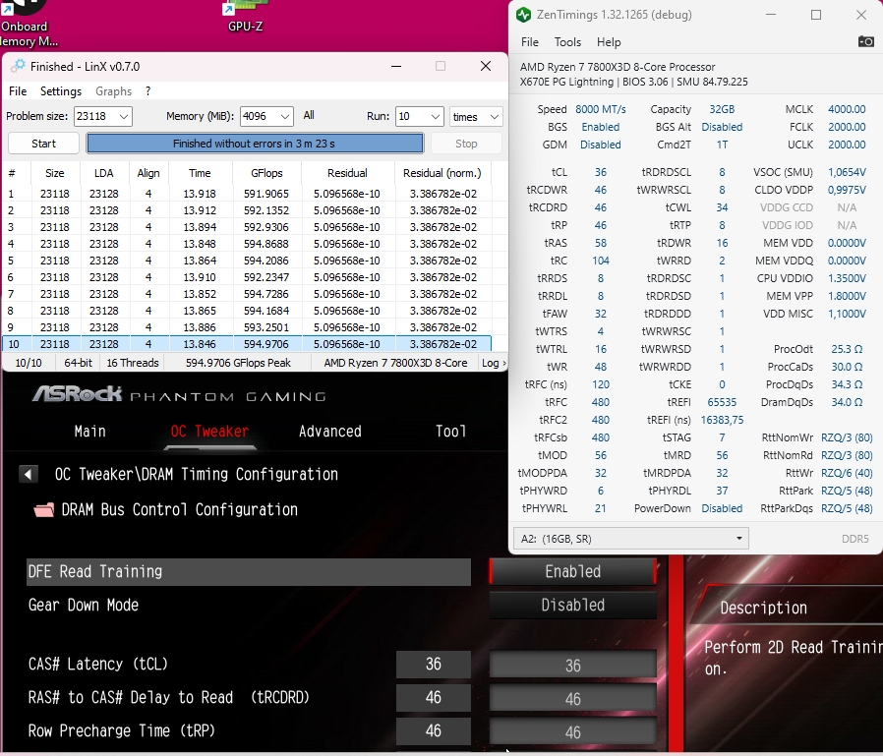Screen dimensions: 883x756
Task: Open DRAM Bus Control Configuration folder
Action: (165, 509)
